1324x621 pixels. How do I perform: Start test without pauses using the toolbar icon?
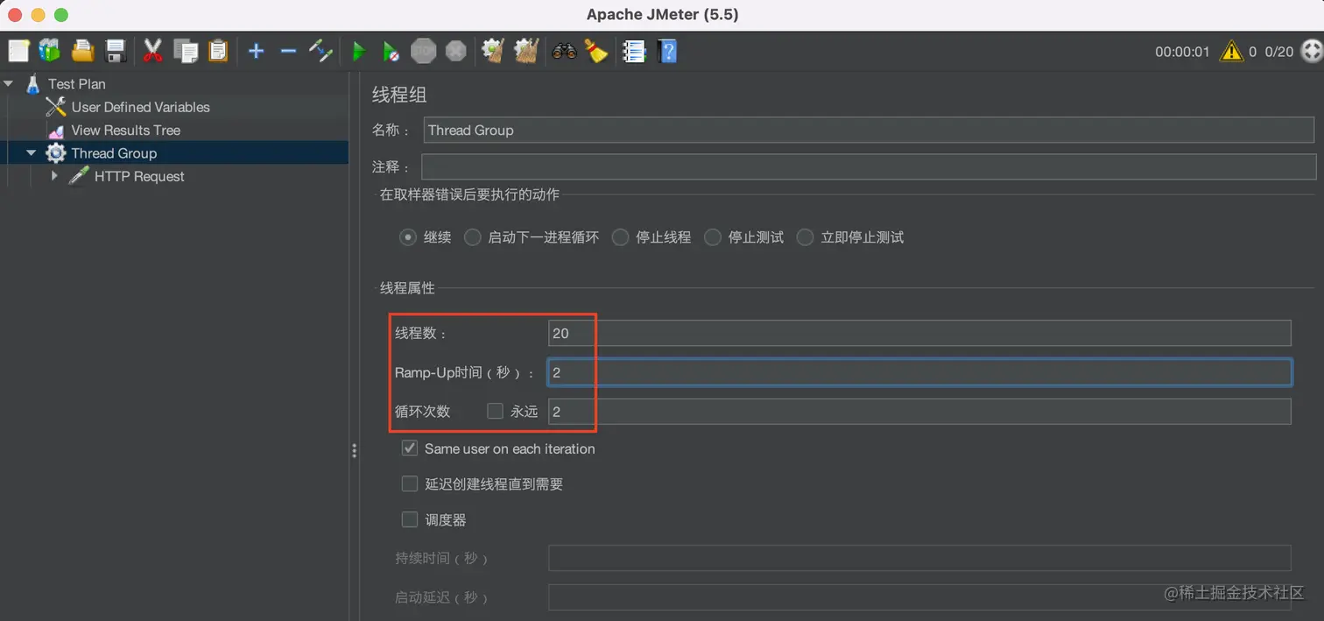coord(391,51)
